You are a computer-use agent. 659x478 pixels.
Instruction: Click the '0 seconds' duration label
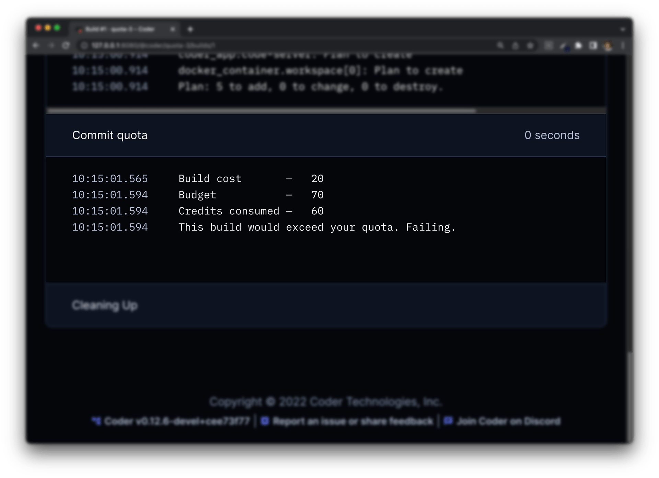tap(552, 135)
